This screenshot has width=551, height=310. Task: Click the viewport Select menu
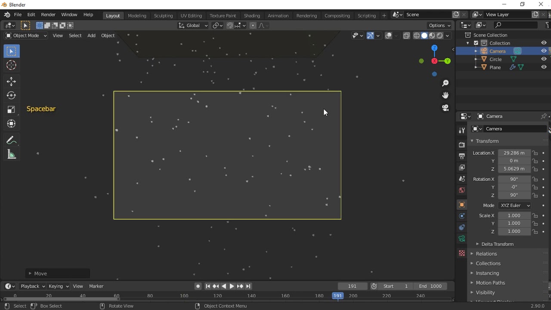coord(75,36)
